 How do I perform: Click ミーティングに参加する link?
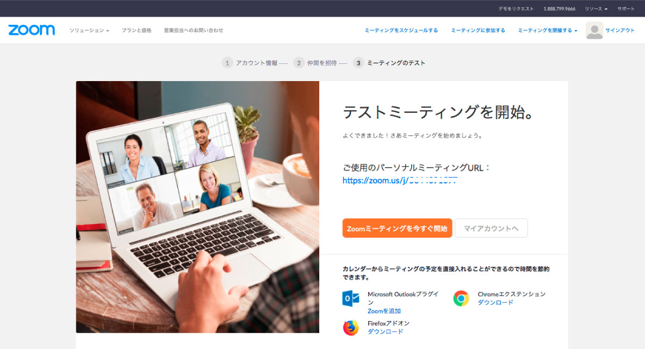coord(478,31)
